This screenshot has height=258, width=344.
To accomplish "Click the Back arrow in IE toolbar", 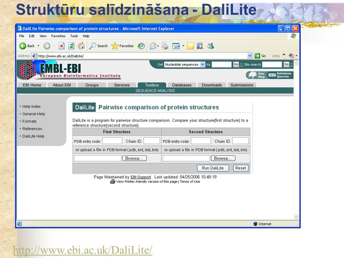I will [23, 46].
